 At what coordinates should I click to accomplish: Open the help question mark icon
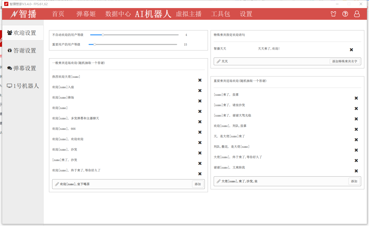(345, 14)
